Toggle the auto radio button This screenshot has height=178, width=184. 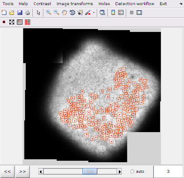click(x=132, y=171)
